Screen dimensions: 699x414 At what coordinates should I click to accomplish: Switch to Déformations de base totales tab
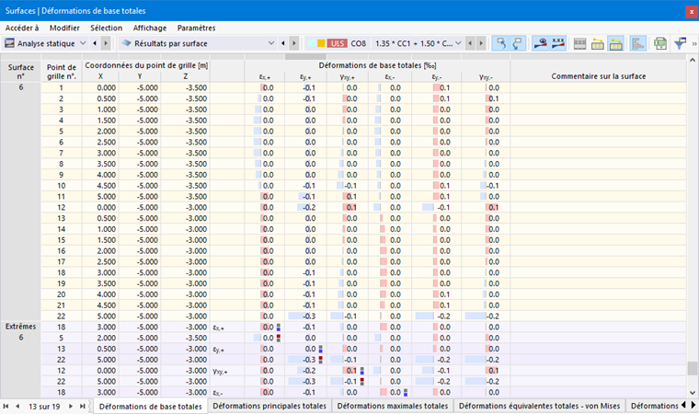[x=150, y=407]
